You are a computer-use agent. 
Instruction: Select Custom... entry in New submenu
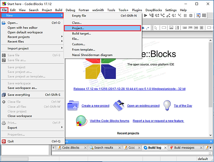pos(103,44)
